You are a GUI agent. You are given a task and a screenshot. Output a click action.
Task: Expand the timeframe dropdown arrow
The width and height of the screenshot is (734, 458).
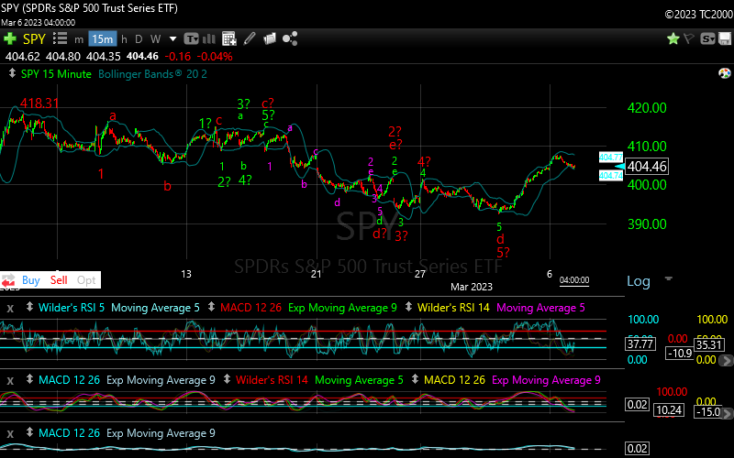[x=172, y=38]
